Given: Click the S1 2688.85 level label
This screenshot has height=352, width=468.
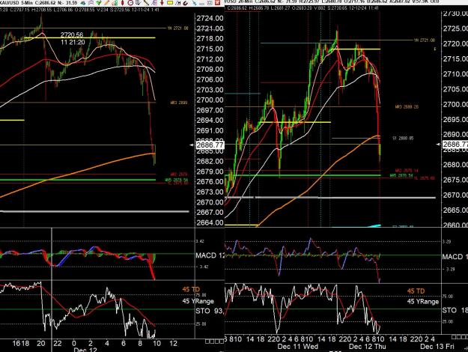Looking at the screenshot, I should pos(403,139).
